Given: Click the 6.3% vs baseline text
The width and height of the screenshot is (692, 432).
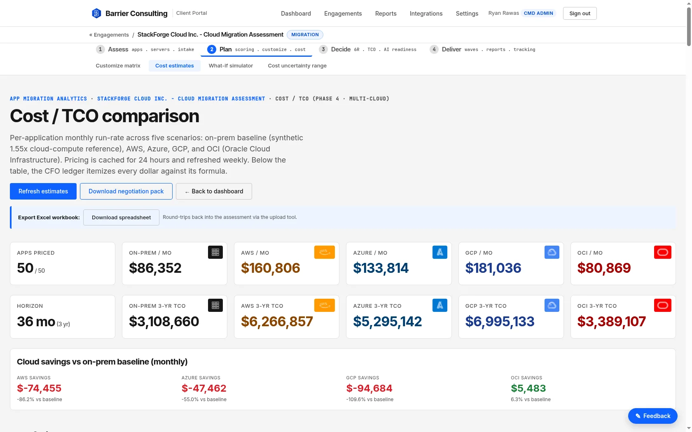Looking at the screenshot, I should click(531, 399).
